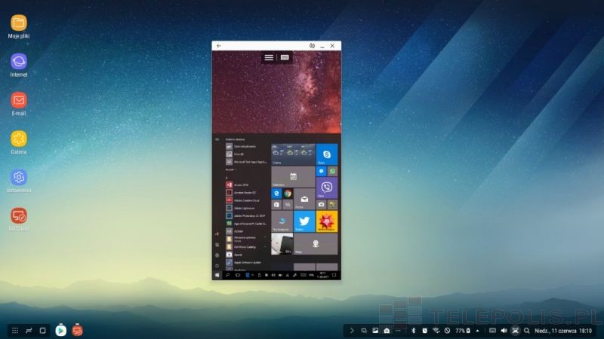Open the Galeria desktop icon
The width and height of the screenshot is (604, 339).
18,142
